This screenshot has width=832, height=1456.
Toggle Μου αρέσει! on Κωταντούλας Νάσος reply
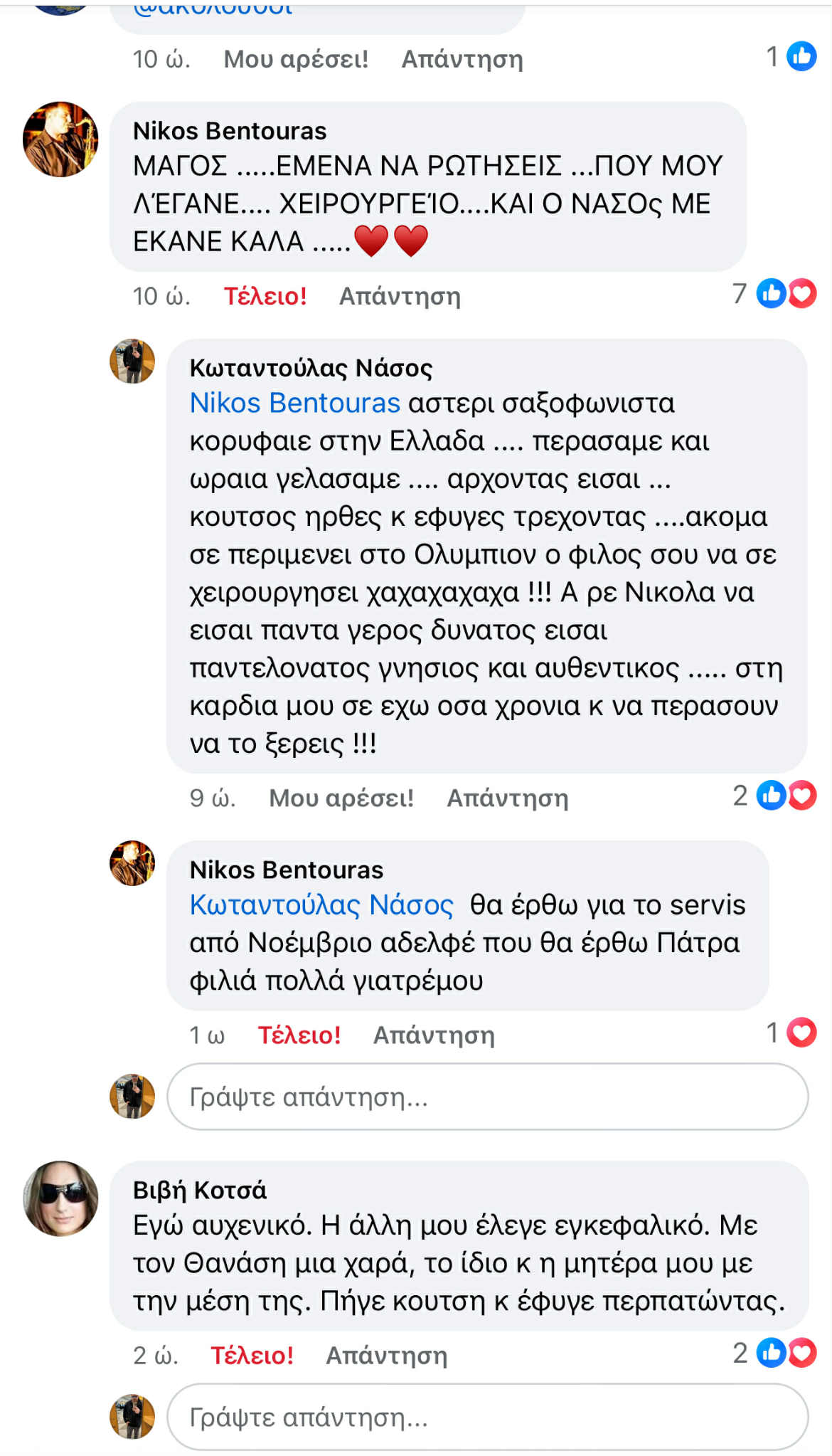[341, 798]
